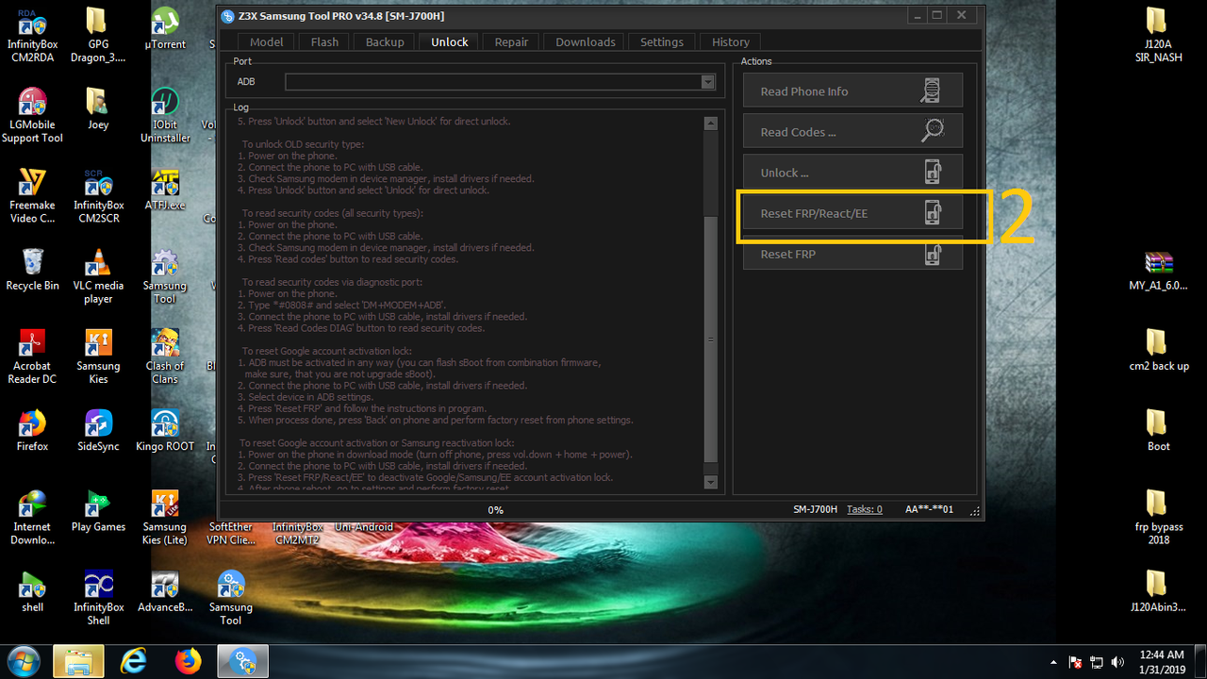Open the cm2 back up folder
The height and width of the screenshot is (679, 1207).
click(1159, 350)
